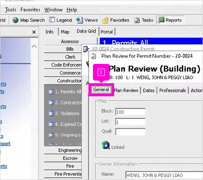Open the Reports toolbar icon
Screen dimensions: 203x180
coord(161,20)
